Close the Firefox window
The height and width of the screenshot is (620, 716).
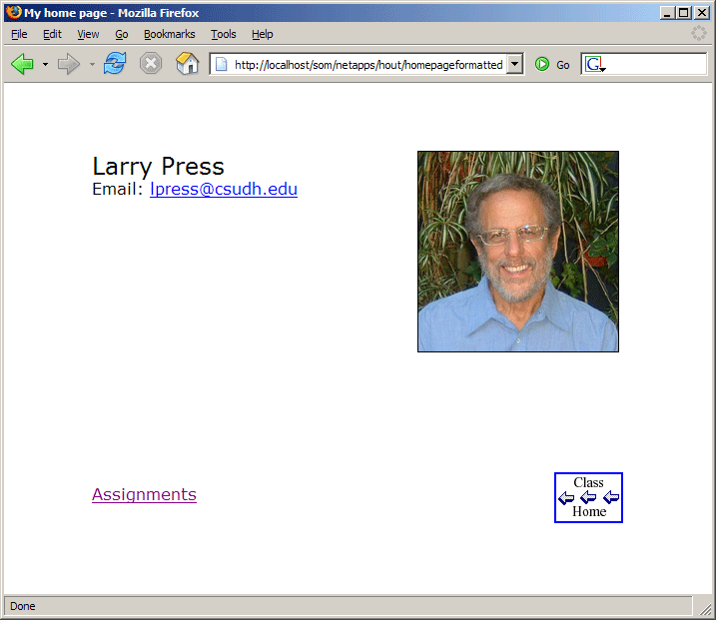702,13
